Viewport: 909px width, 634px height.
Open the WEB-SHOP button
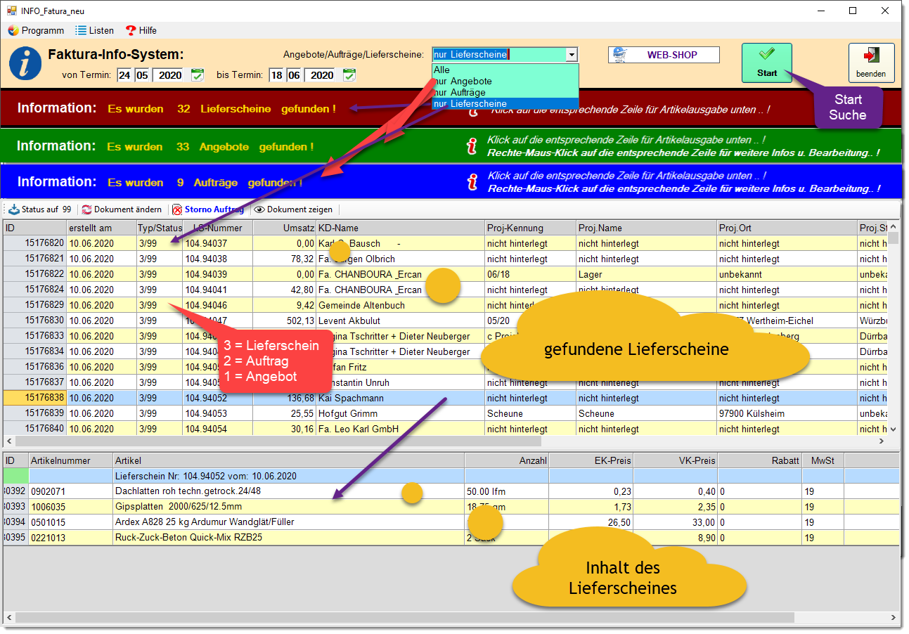[664, 55]
